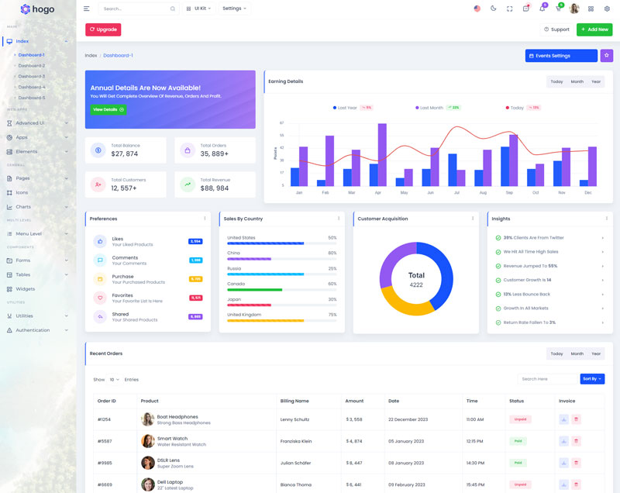Open the notifications bell
620x493 pixels.
pyautogui.click(x=542, y=9)
